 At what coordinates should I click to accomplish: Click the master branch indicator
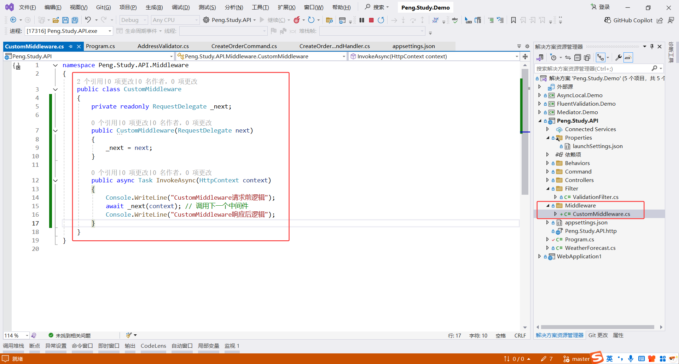pyautogui.click(x=576, y=359)
